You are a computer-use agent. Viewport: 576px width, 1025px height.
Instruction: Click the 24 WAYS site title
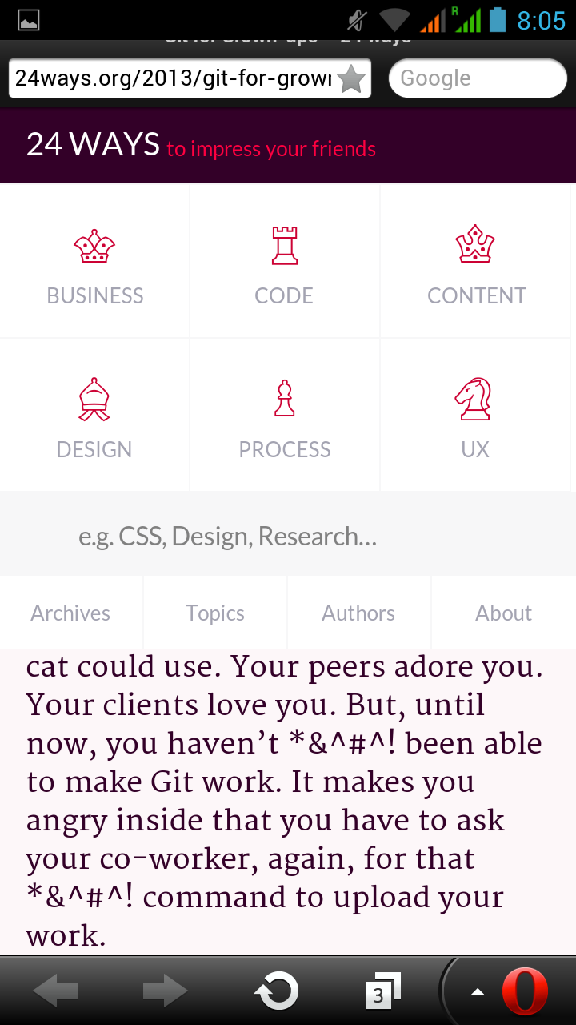click(x=93, y=145)
